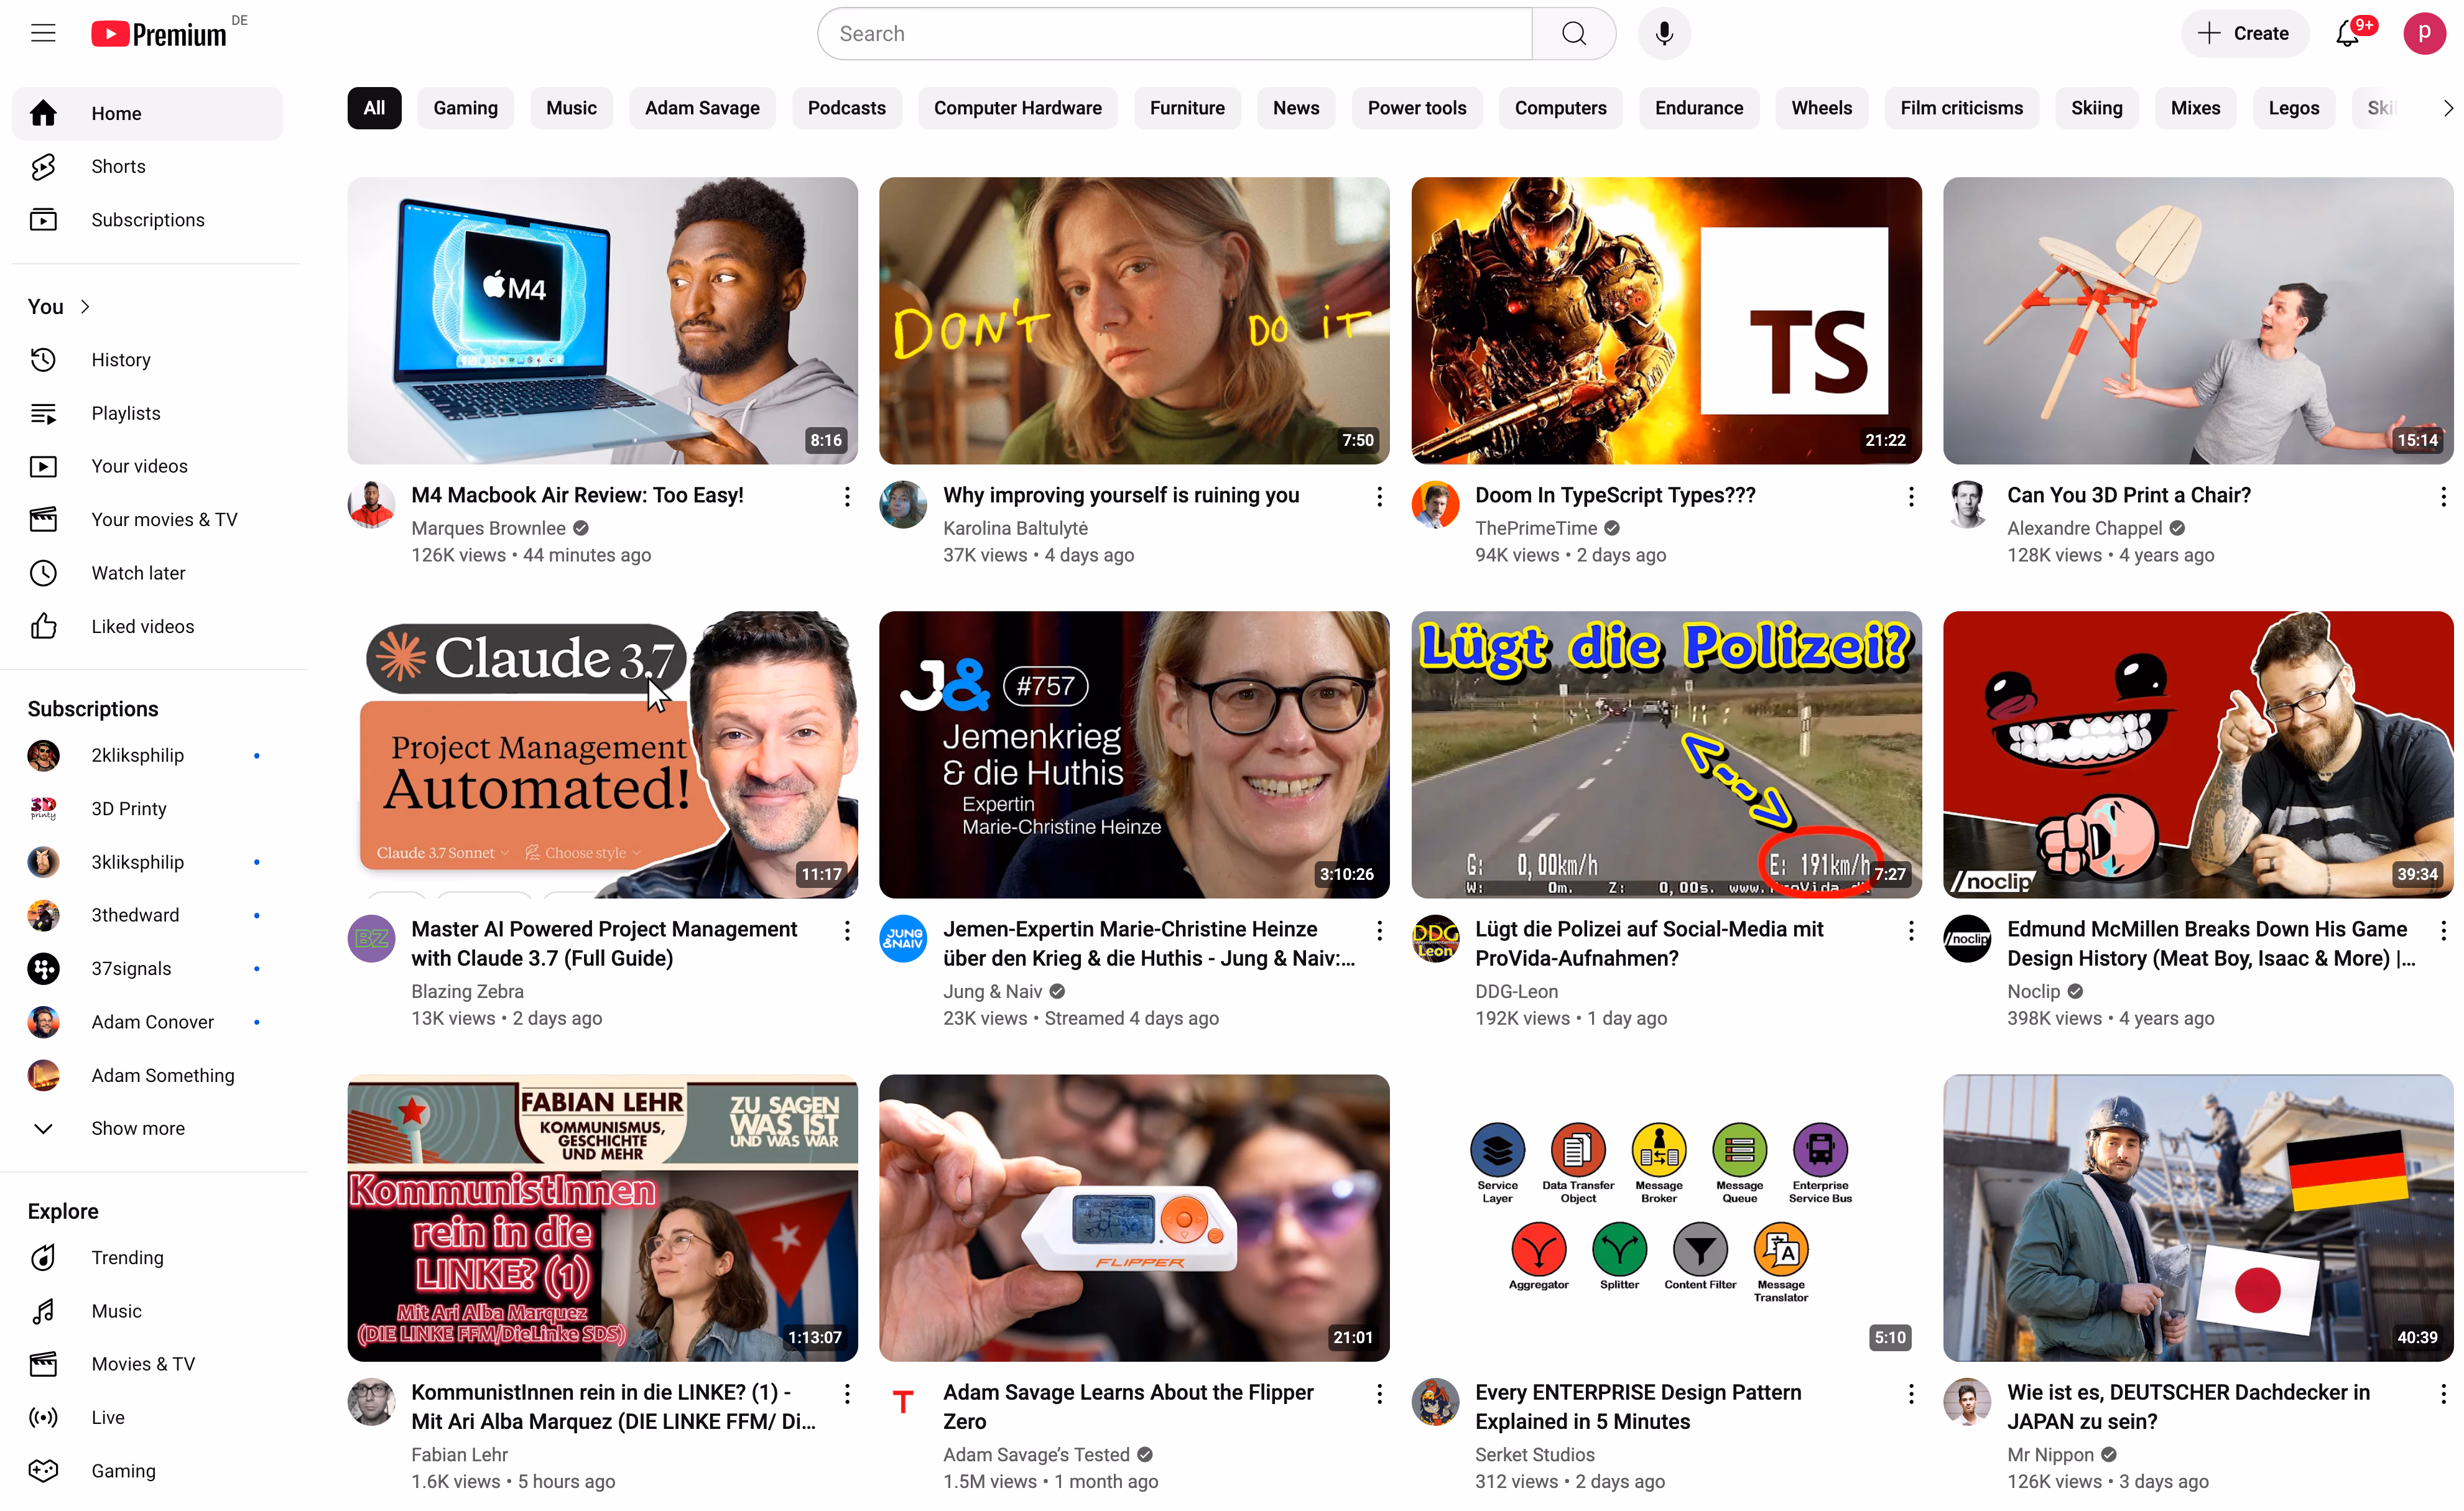The height and width of the screenshot is (1511, 2464).
Task: Open History in the sidebar
Action: click(120, 360)
